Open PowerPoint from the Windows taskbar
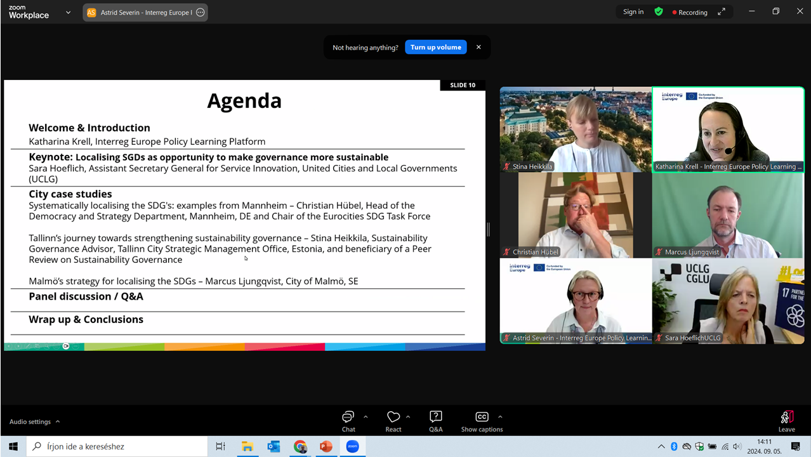This screenshot has height=457, width=811. [x=326, y=446]
